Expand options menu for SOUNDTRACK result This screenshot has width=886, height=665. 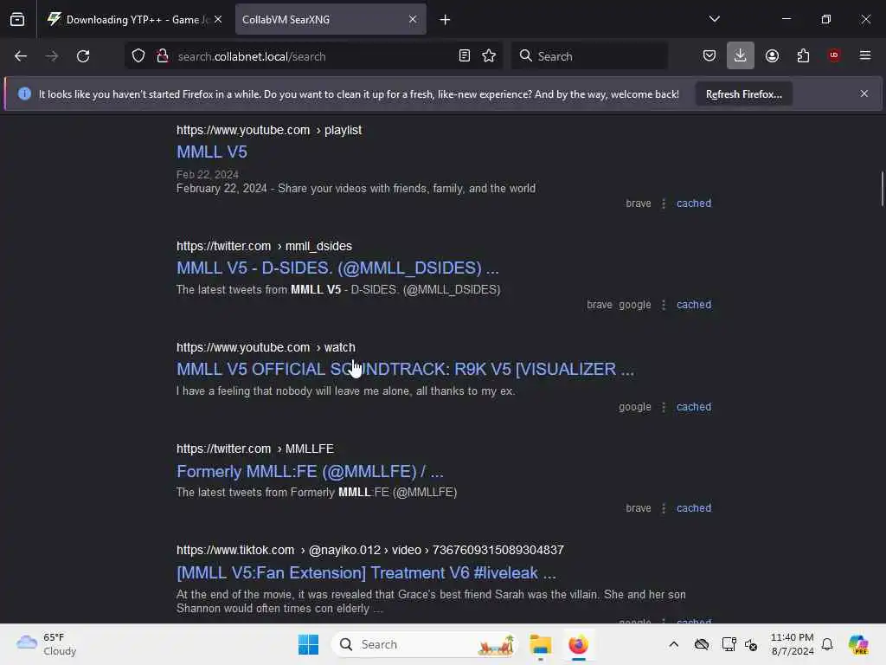664,407
